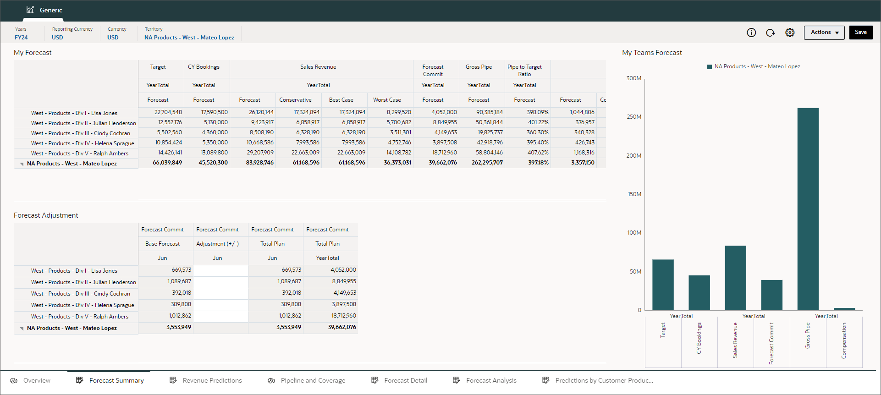Click the Save button

(x=861, y=33)
